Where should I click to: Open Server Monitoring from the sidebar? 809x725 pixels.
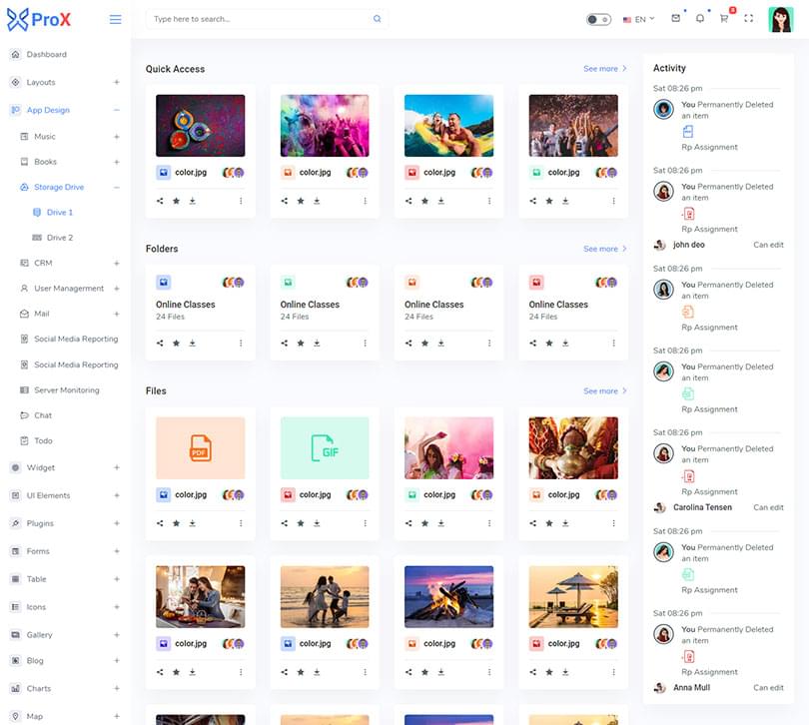coord(66,389)
